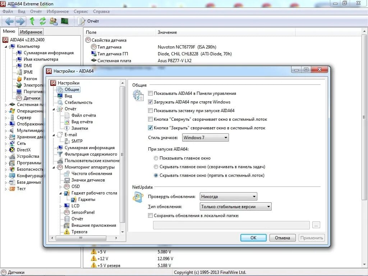Click the Отчёт toolbar button
The image size is (368, 276).
(x=89, y=21)
